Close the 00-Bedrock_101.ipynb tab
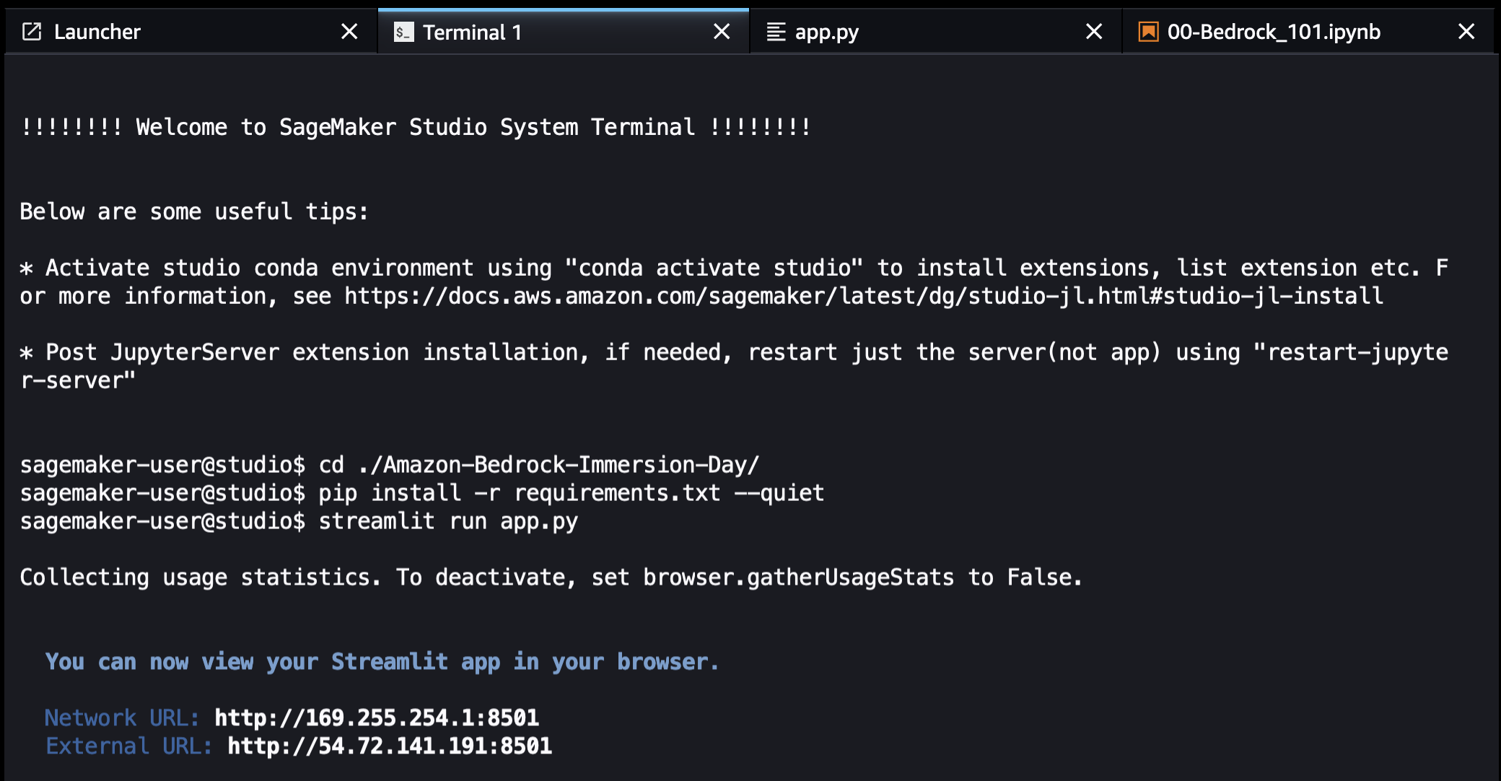This screenshot has height=781, width=1501. [1466, 32]
